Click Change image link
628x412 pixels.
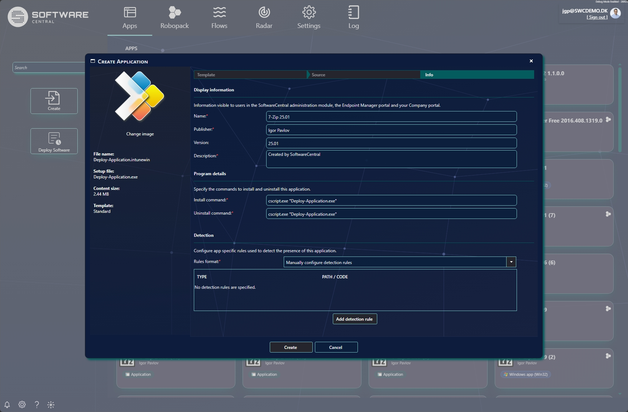[x=140, y=134]
